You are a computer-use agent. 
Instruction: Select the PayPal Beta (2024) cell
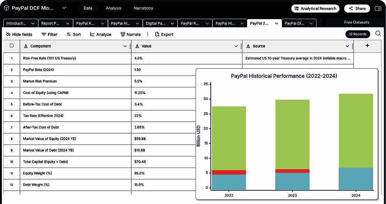click(x=75, y=70)
